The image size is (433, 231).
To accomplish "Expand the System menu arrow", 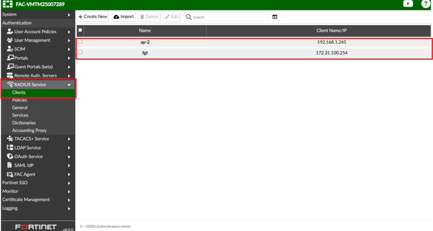I will point(69,14).
